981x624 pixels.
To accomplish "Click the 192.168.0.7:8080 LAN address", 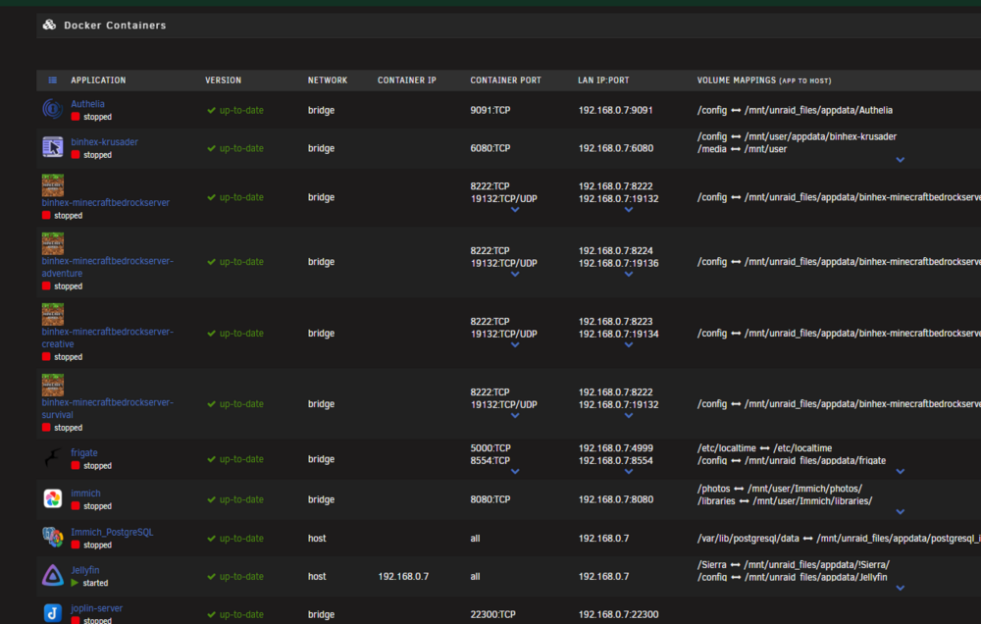I will pyautogui.click(x=616, y=499).
